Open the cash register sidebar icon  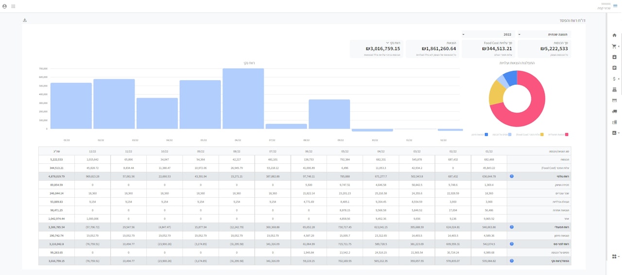614,89
